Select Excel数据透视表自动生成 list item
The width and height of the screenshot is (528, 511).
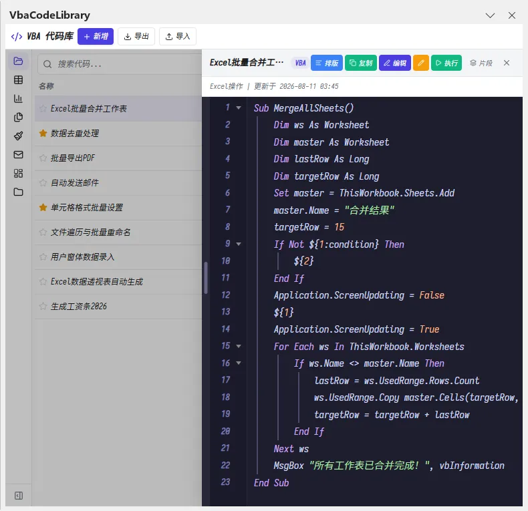pyautogui.click(x=118, y=282)
